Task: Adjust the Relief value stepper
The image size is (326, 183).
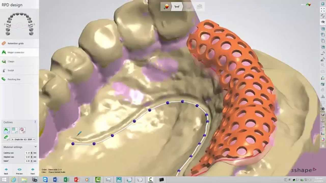Action: [x=32, y=161]
